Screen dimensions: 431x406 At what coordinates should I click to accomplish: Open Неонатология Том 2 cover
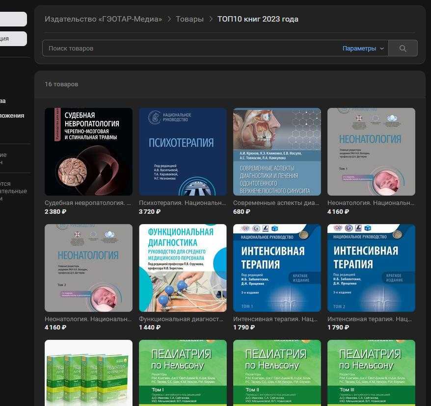click(88, 268)
